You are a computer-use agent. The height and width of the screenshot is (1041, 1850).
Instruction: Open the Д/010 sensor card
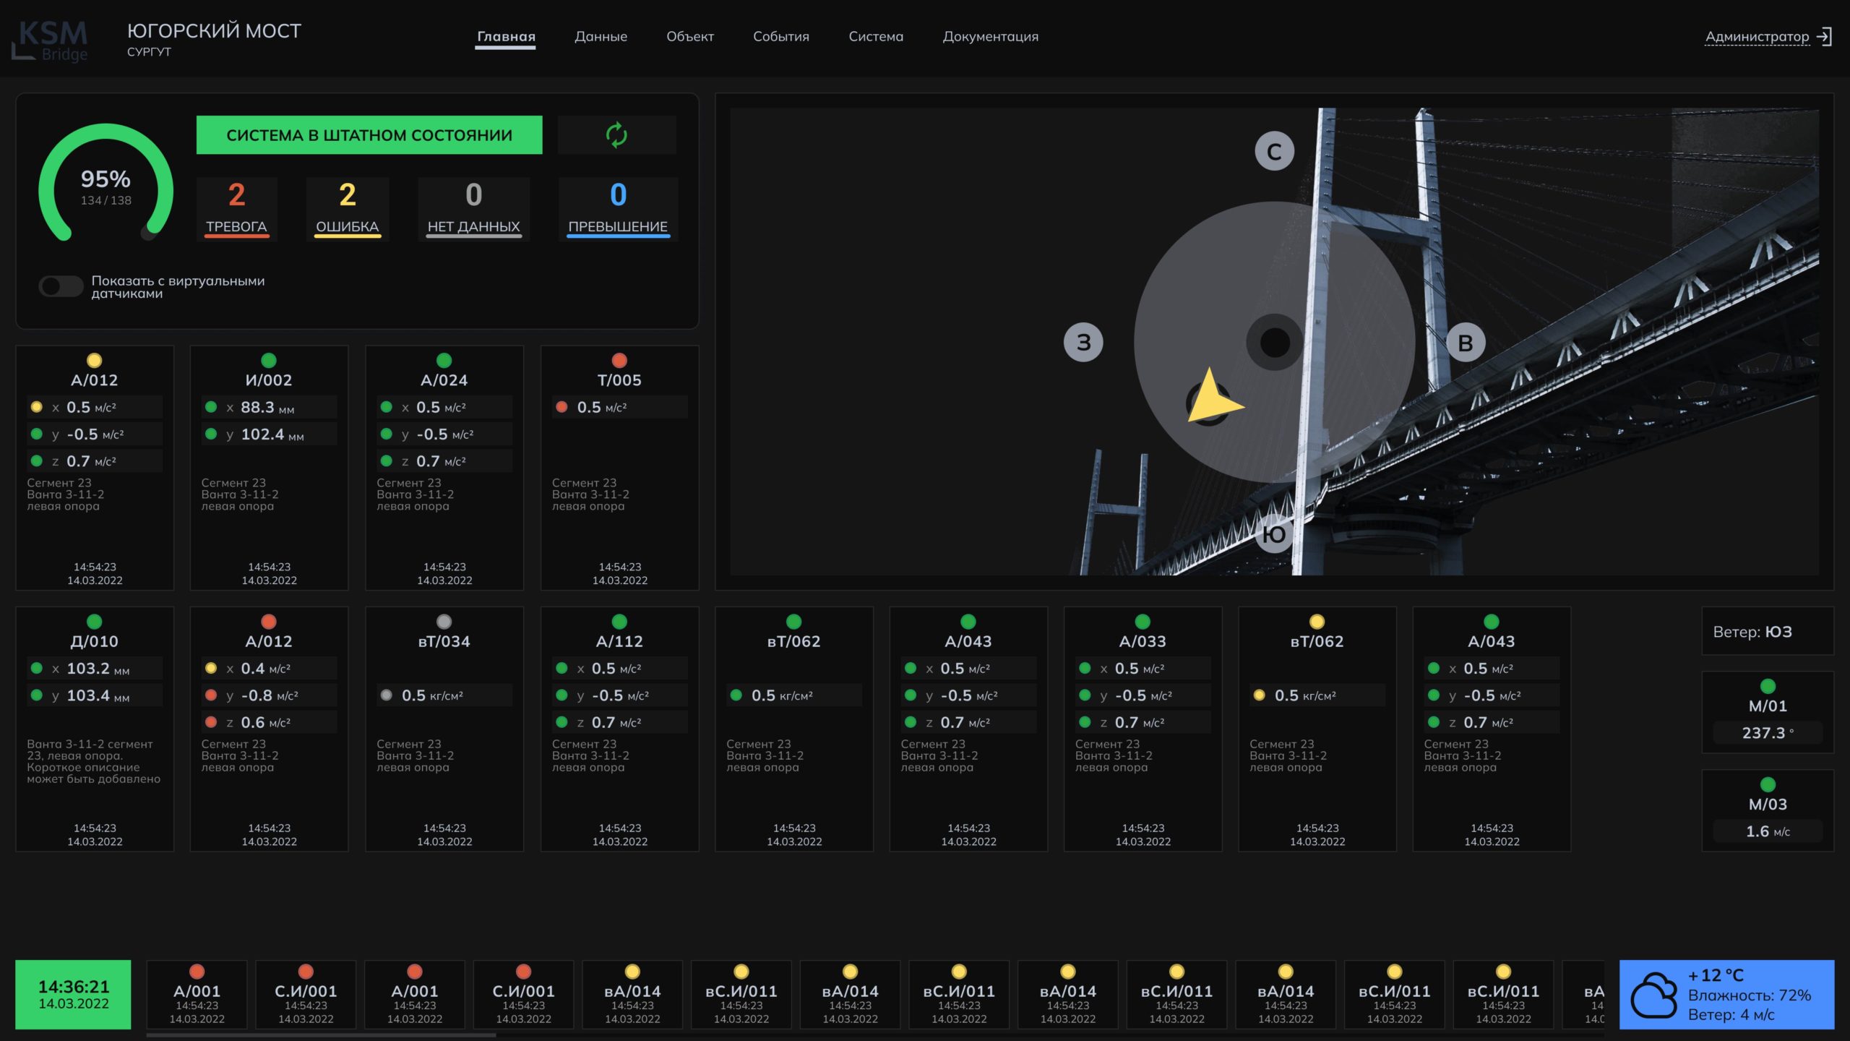pyautogui.click(x=95, y=729)
